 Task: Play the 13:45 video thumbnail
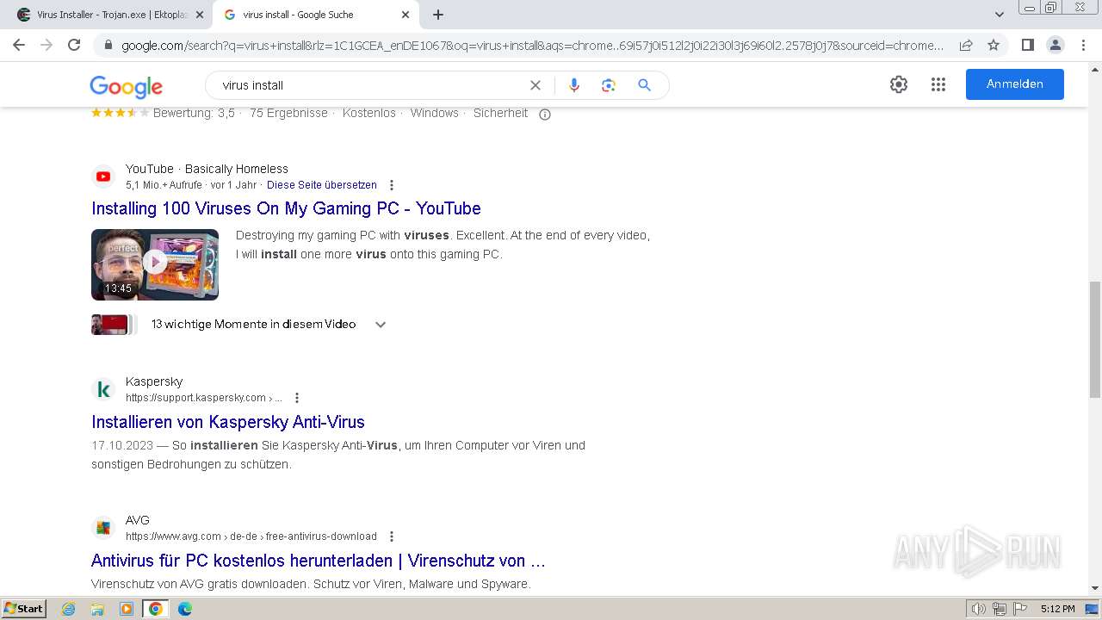pyautogui.click(x=155, y=264)
